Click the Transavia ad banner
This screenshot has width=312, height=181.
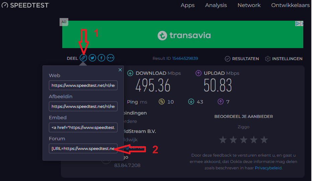click(x=183, y=34)
